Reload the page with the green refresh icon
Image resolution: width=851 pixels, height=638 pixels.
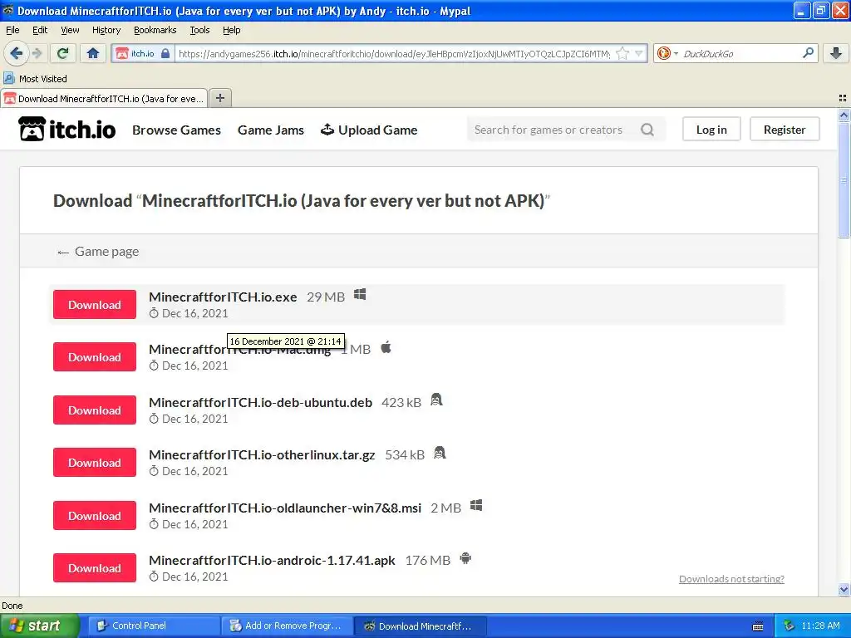(x=63, y=53)
